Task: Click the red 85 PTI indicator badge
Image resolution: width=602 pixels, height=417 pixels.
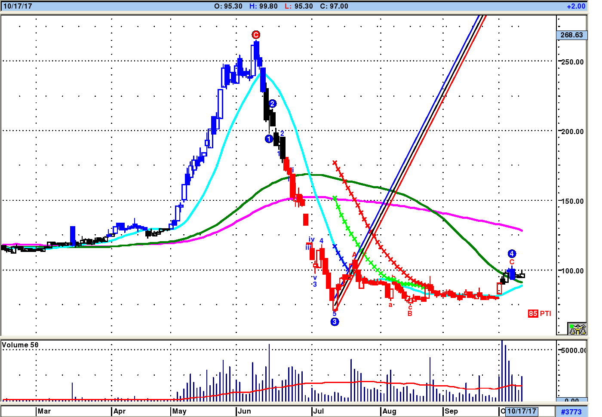Action: coord(539,313)
